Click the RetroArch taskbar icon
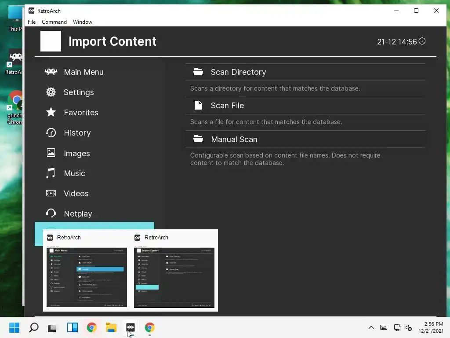This screenshot has height=338, width=450. [x=130, y=327]
